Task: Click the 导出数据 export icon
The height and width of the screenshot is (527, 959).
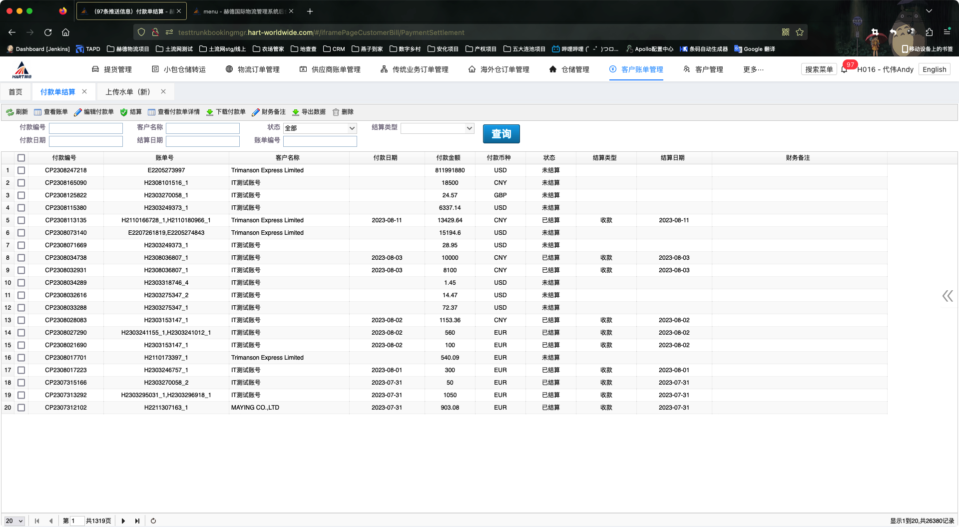Action: point(296,112)
